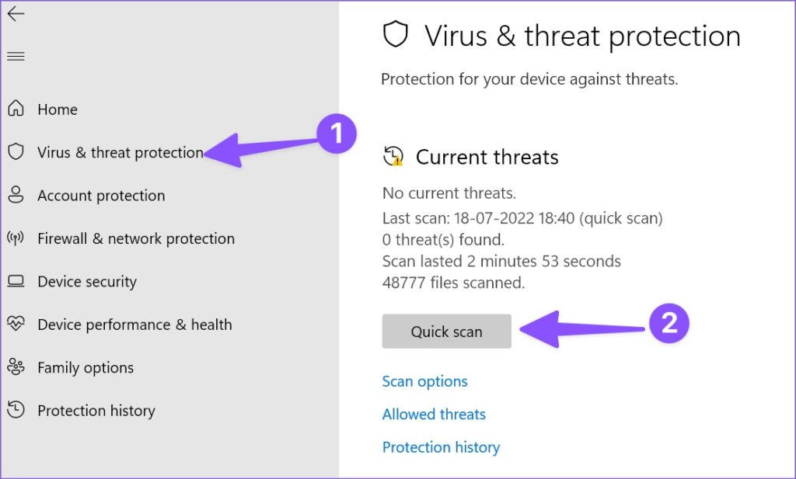Open Scan options
Screen dimensions: 796x479
pos(424,381)
